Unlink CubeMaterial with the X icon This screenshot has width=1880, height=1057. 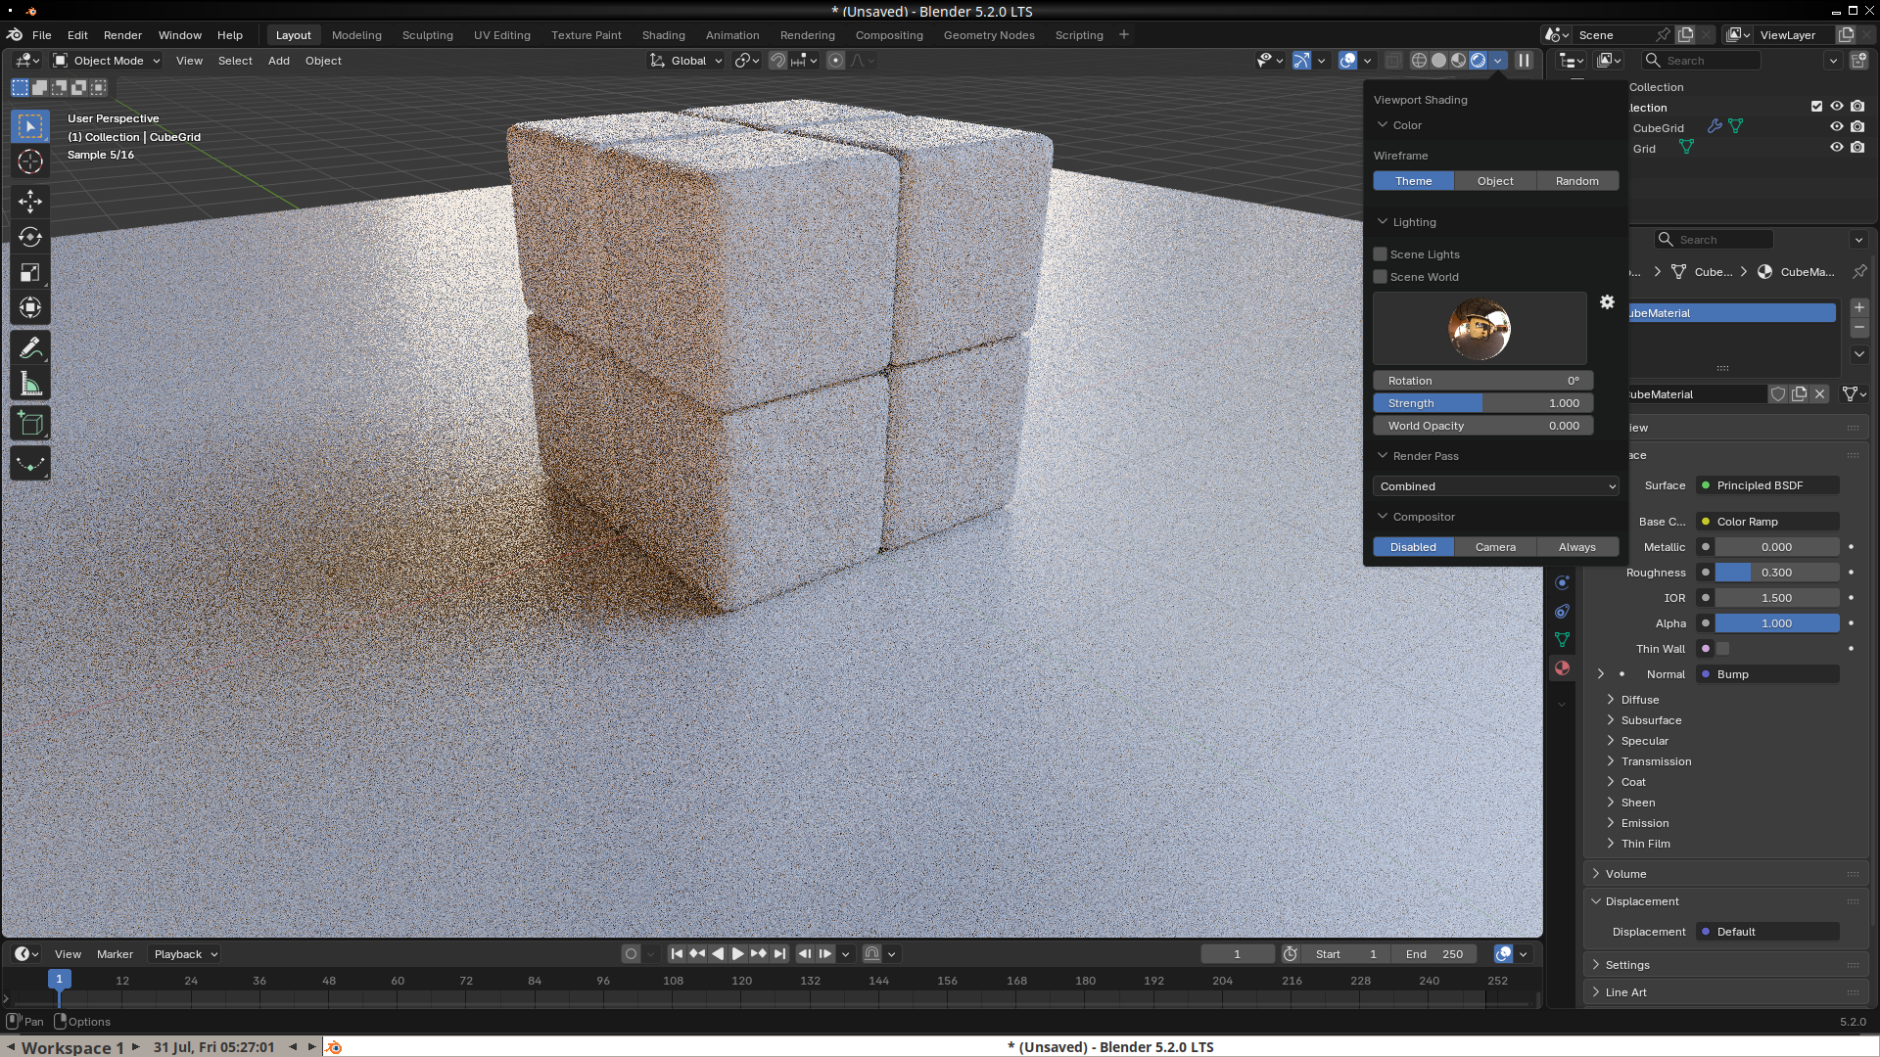(x=1820, y=394)
